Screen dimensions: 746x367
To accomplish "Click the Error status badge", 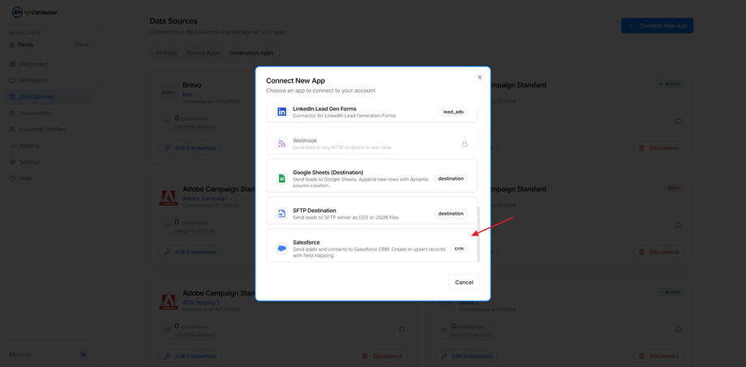I will [x=674, y=188].
